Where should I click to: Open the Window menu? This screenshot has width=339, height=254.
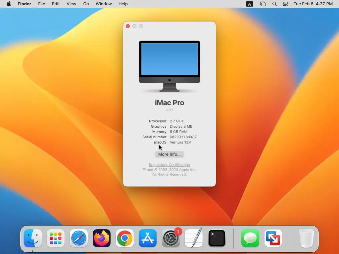pyautogui.click(x=104, y=4)
